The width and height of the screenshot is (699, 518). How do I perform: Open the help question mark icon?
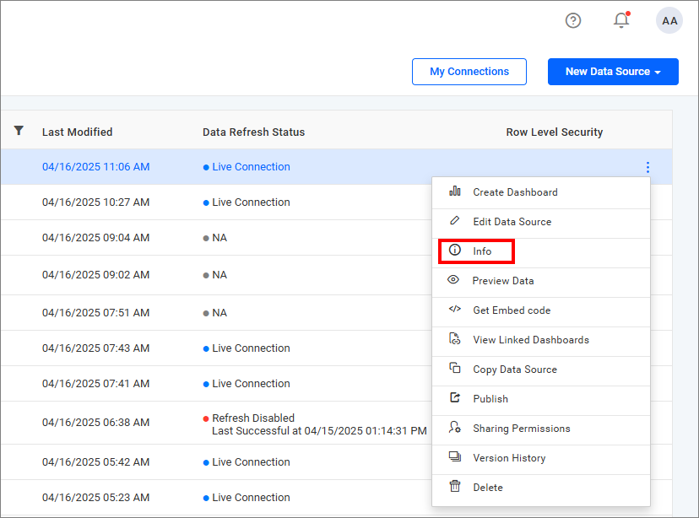click(x=573, y=20)
